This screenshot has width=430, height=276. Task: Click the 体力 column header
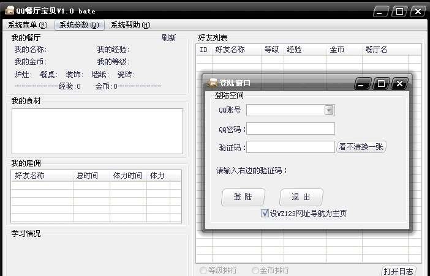coord(158,176)
